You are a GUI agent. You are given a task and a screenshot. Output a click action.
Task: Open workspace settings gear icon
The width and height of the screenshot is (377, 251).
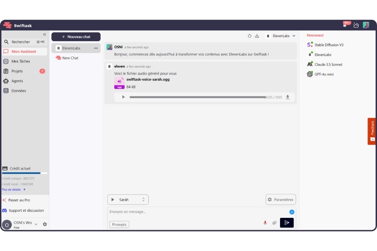[x=45, y=224]
